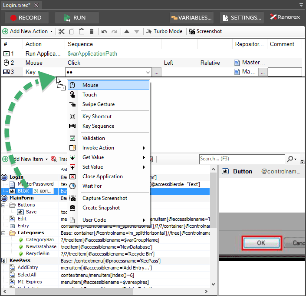Click the Delete trash icon

tap(91, 31)
